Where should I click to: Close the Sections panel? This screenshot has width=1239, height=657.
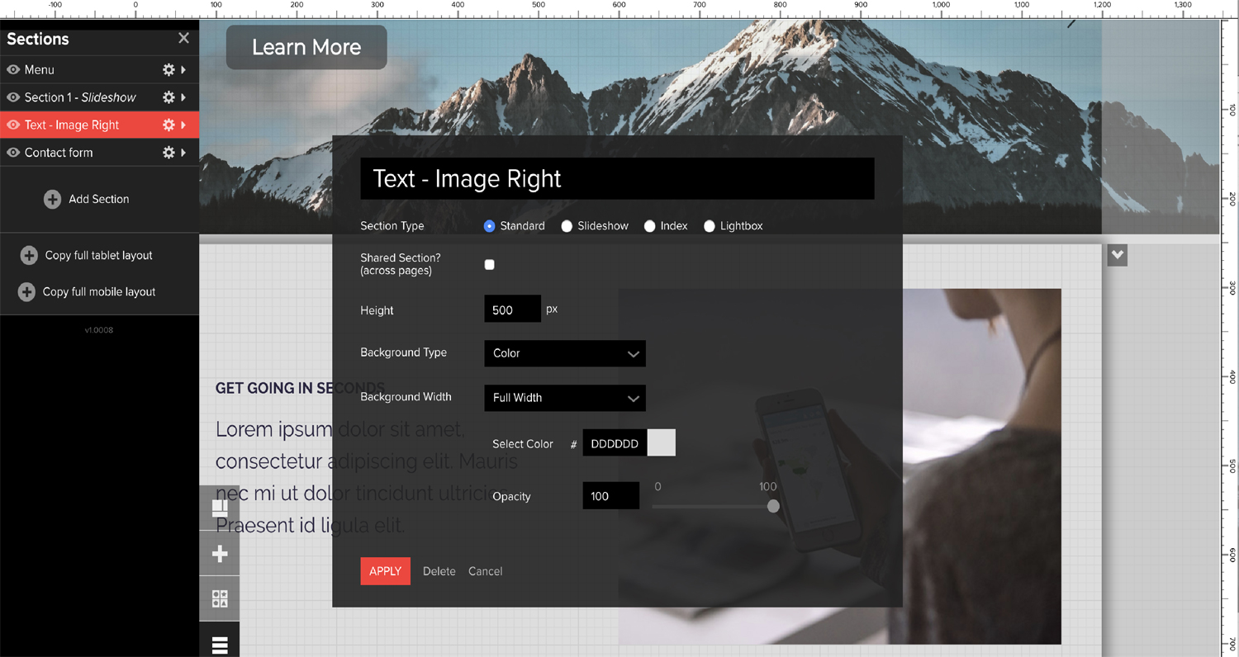coord(183,38)
